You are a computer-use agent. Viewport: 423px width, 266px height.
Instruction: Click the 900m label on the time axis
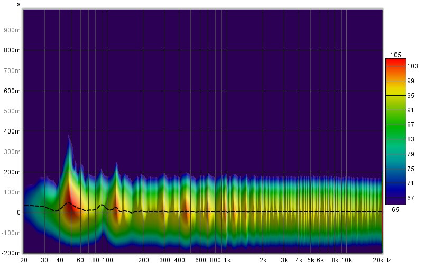pyautogui.click(x=12, y=30)
